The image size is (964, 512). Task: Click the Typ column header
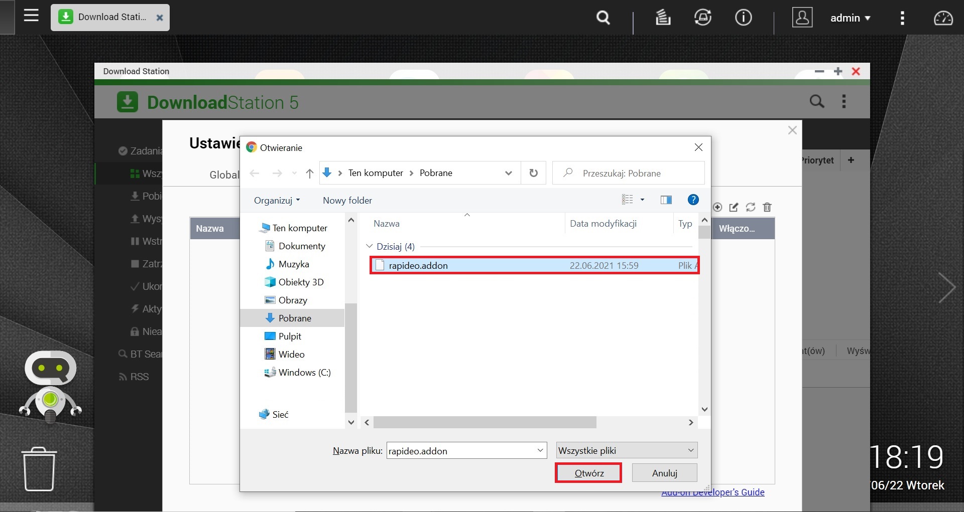(685, 224)
